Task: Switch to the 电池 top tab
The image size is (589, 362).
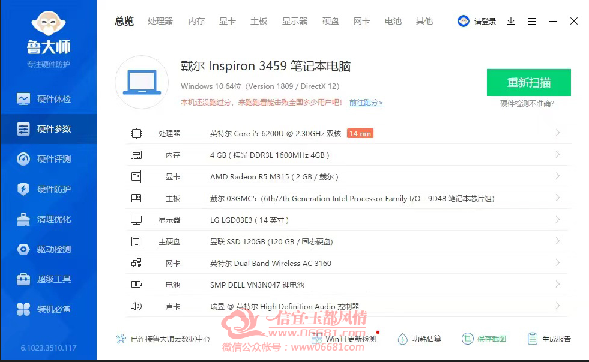Action: (x=393, y=22)
